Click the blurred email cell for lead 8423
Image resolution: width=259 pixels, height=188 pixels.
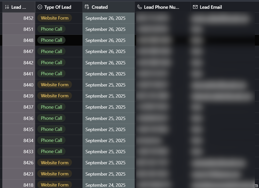[x=216, y=174]
